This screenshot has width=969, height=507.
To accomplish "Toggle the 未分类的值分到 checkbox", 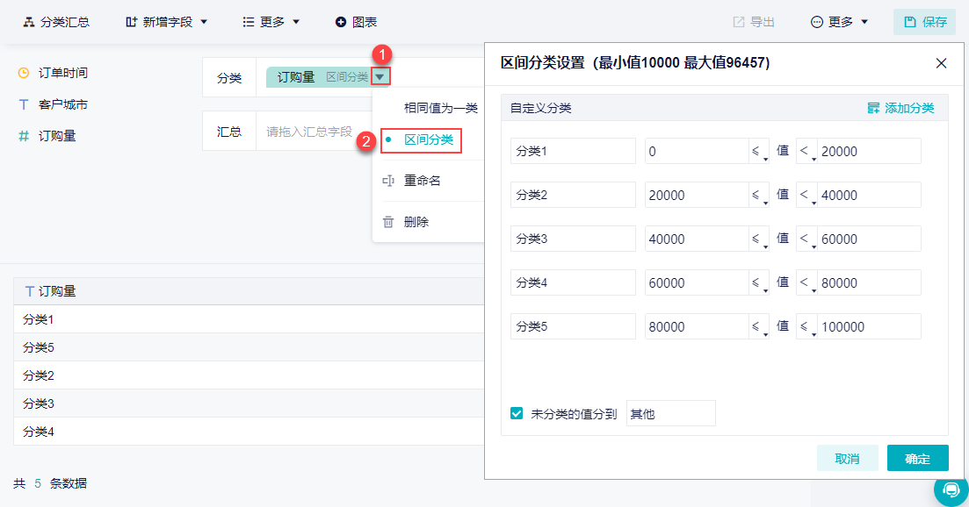I will 517,413.
